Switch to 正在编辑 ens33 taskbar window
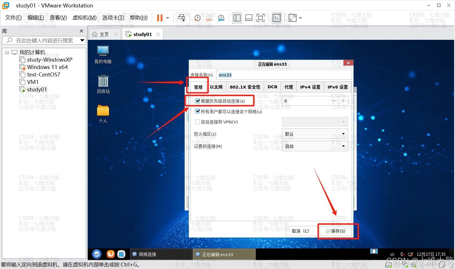 click(224, 254)
